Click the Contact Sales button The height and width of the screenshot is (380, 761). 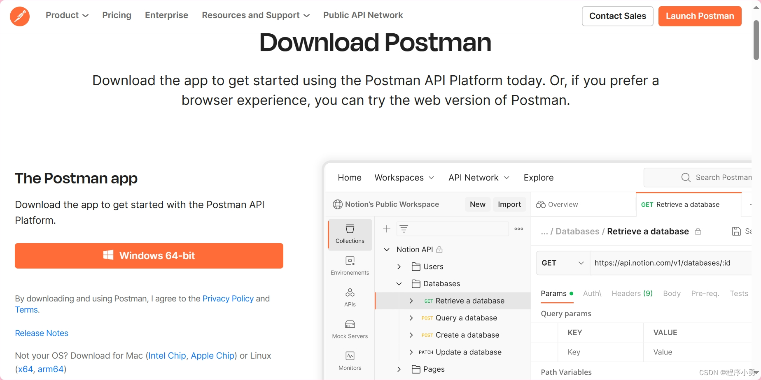(x=617, y=16)
